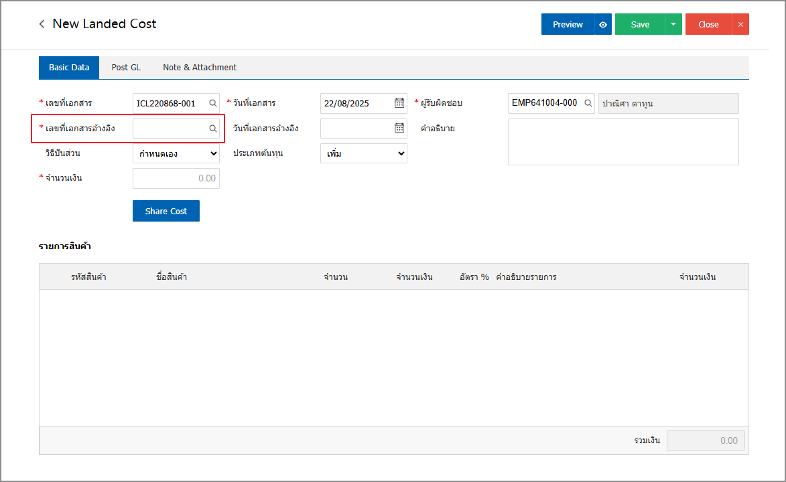The image size is (786, 482).
Task: Click the Preview button
Action: [568, 24]
